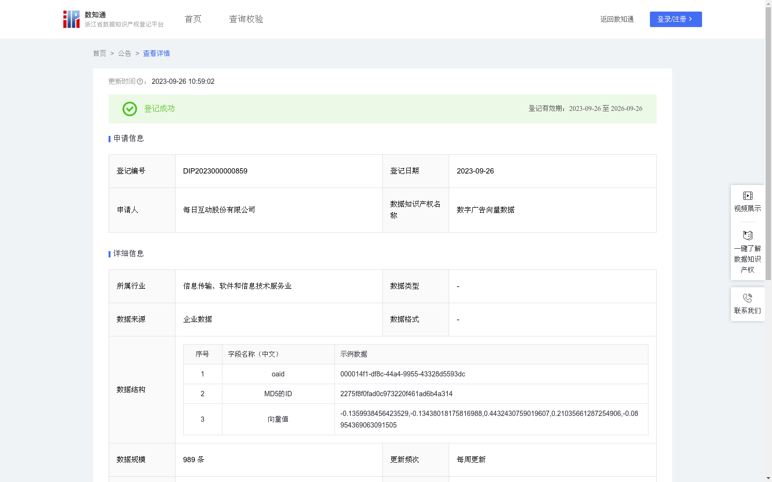Click the 数知通 platform logo
The width and height of the screenshot is (772, 482).
tap(113, 19)
